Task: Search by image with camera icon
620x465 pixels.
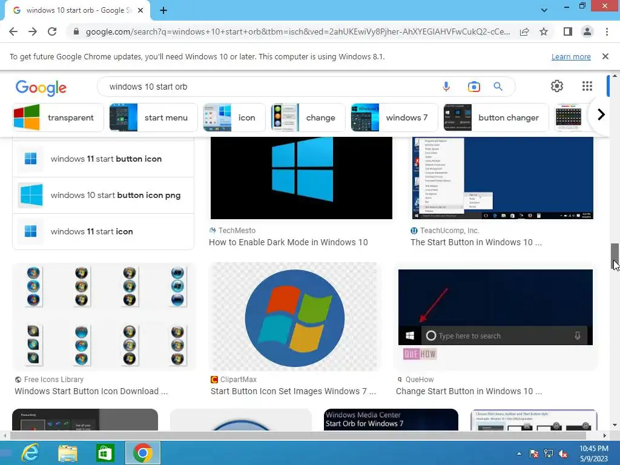Action: [x=473, y=86]
